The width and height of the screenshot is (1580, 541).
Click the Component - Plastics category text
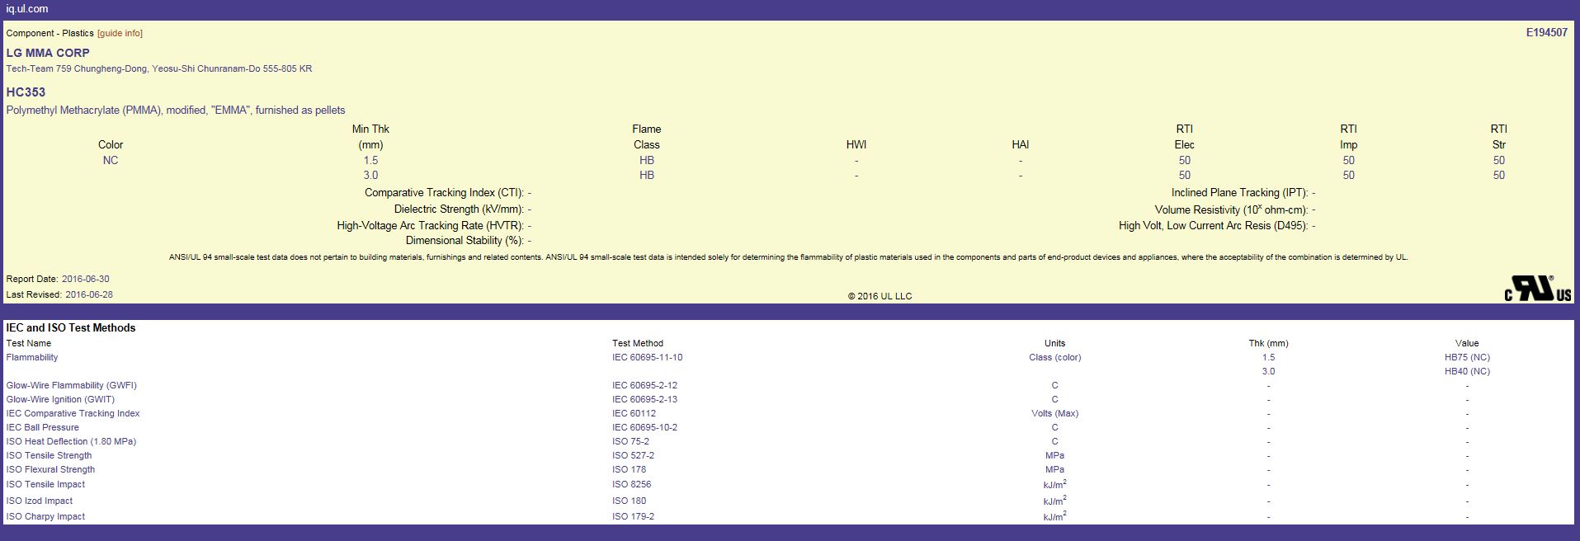pos(50,33)
